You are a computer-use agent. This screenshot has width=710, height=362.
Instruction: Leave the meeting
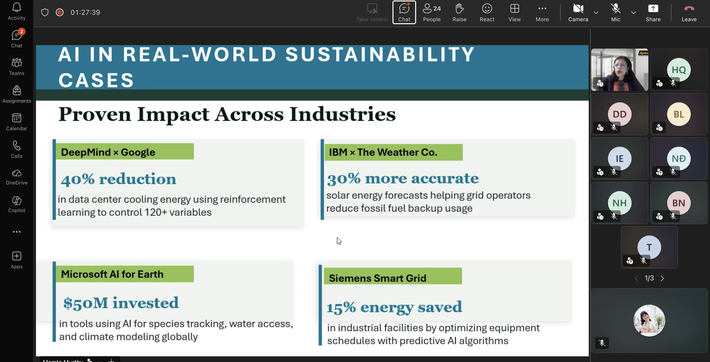[689, 12]
